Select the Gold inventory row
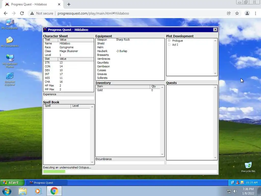Image resolution: width=261 pixels, height=196 pixels. (128, 90)
